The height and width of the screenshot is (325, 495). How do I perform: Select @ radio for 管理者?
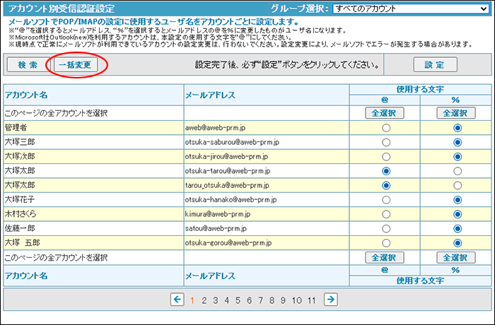click(385, 128)
